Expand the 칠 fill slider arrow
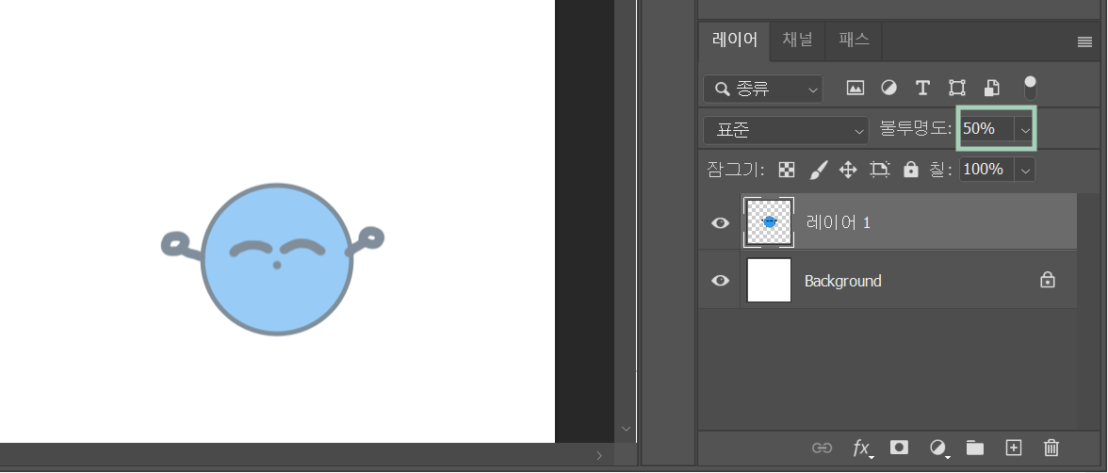 point(1025,170)
